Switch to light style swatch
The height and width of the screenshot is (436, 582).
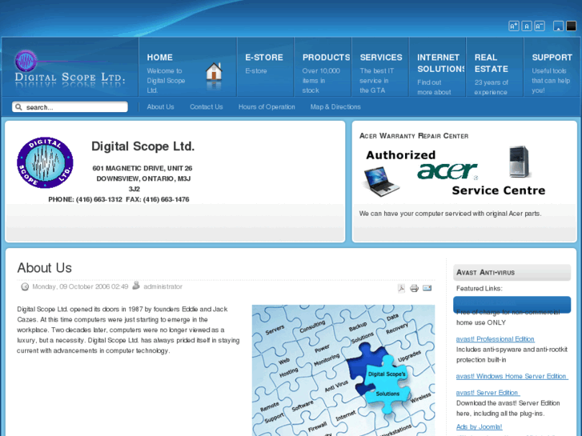[x=558, y=26]
